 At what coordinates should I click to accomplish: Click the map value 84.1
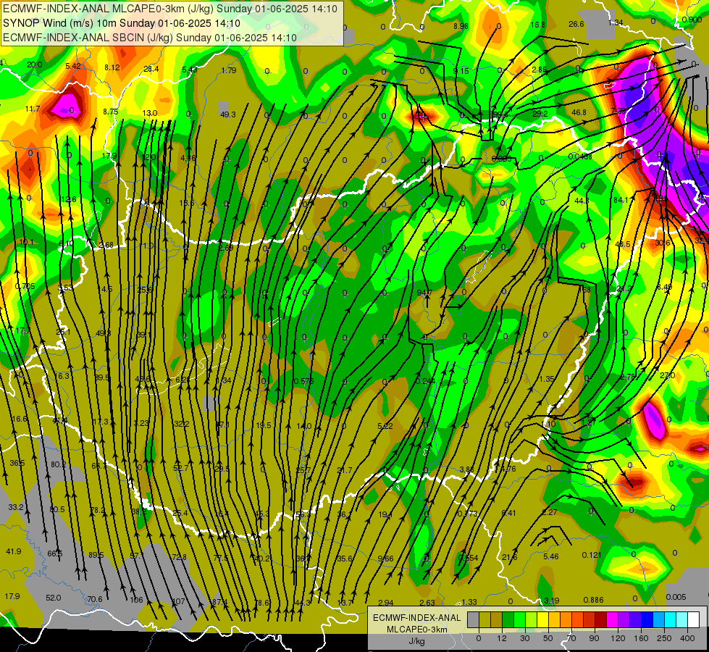coord(621,200)
